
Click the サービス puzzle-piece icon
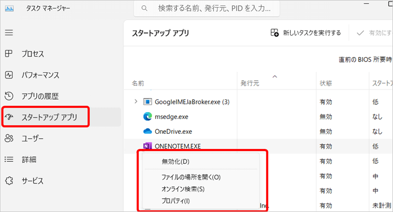[x=9, y=181]
